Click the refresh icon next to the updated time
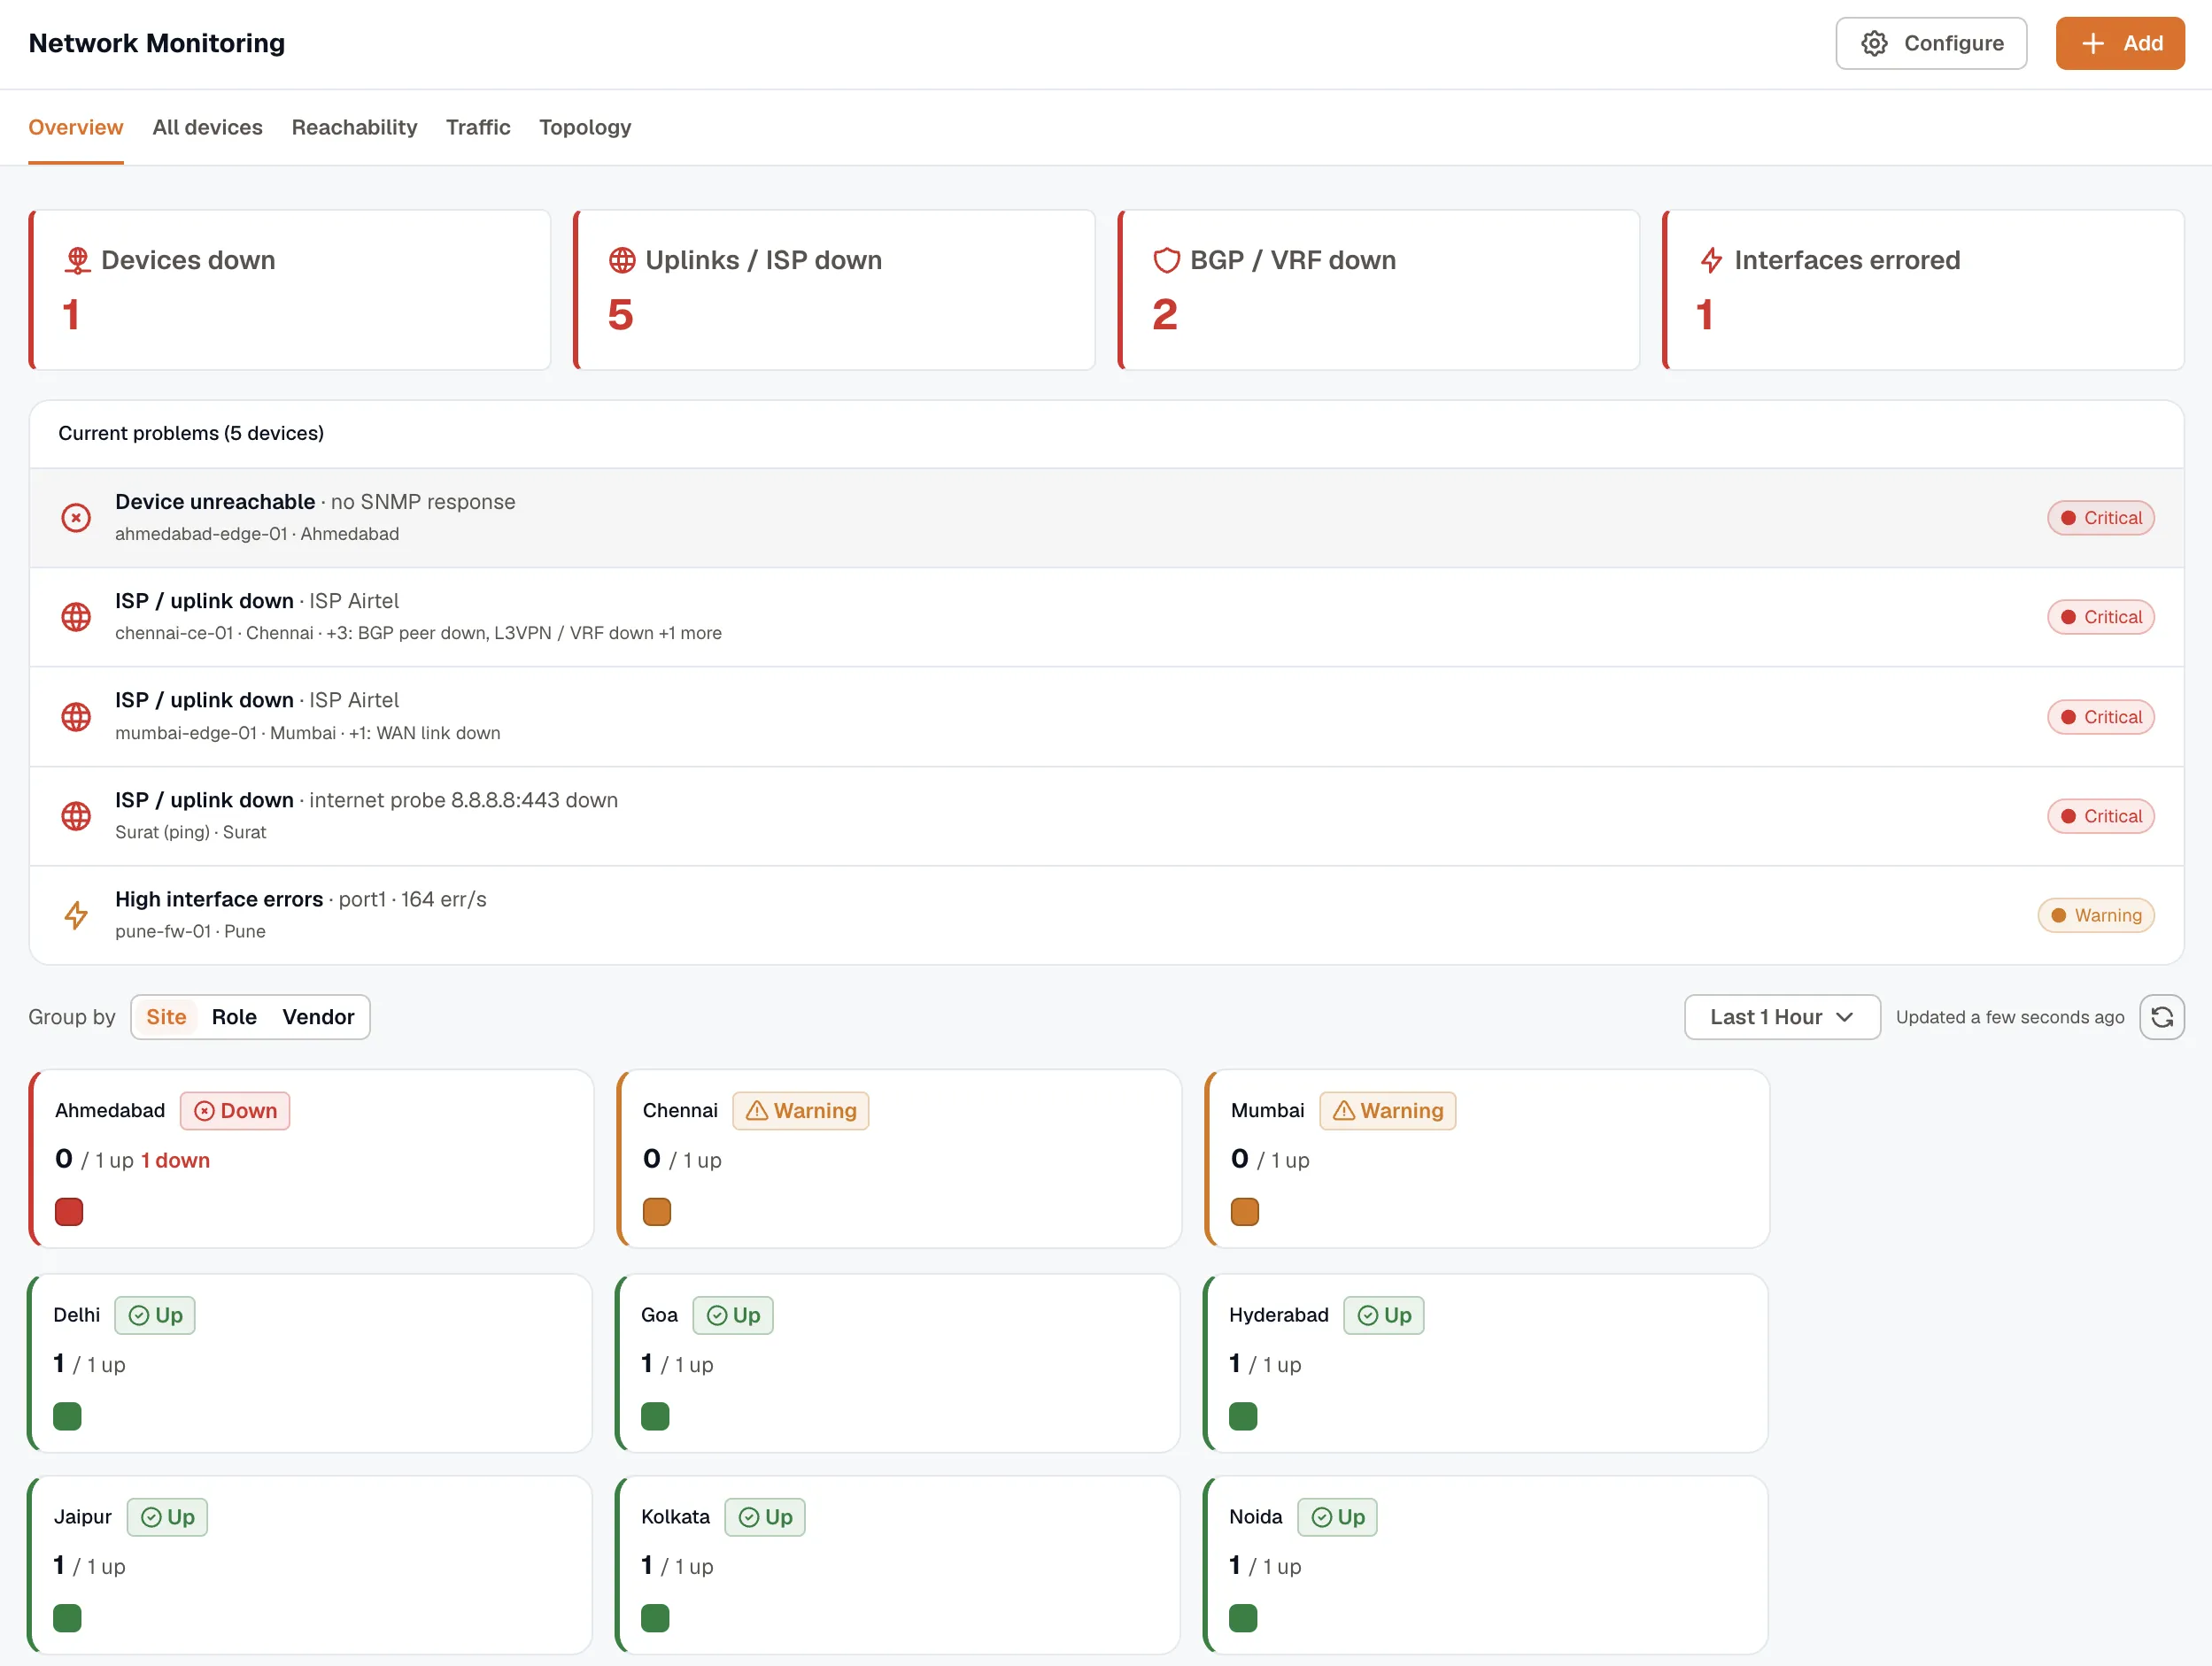The height and width of the screenshot is (1666, 2212). pos(2162,1016)
